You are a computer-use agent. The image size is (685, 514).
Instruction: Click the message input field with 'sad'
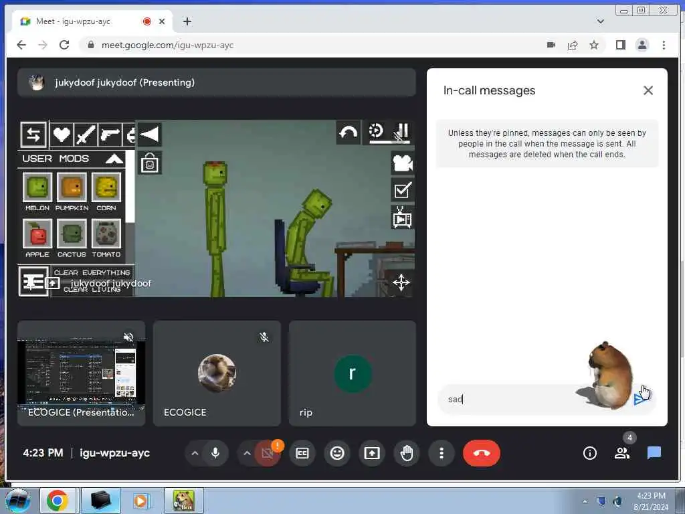click(511, 399)
